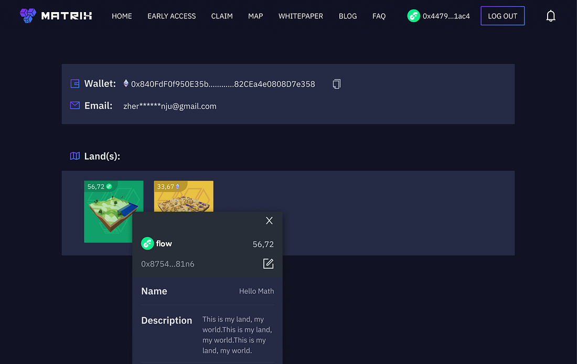Open the notifications bell
This screenshot has height=364, width=577.
click(550, 16)
